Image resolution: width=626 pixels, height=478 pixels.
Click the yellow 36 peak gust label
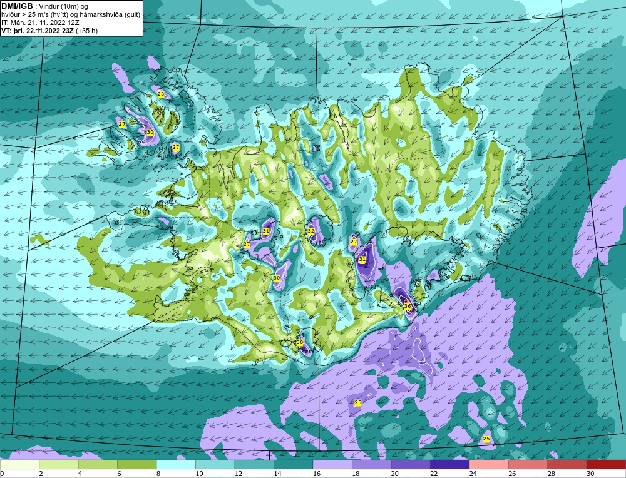408,307
